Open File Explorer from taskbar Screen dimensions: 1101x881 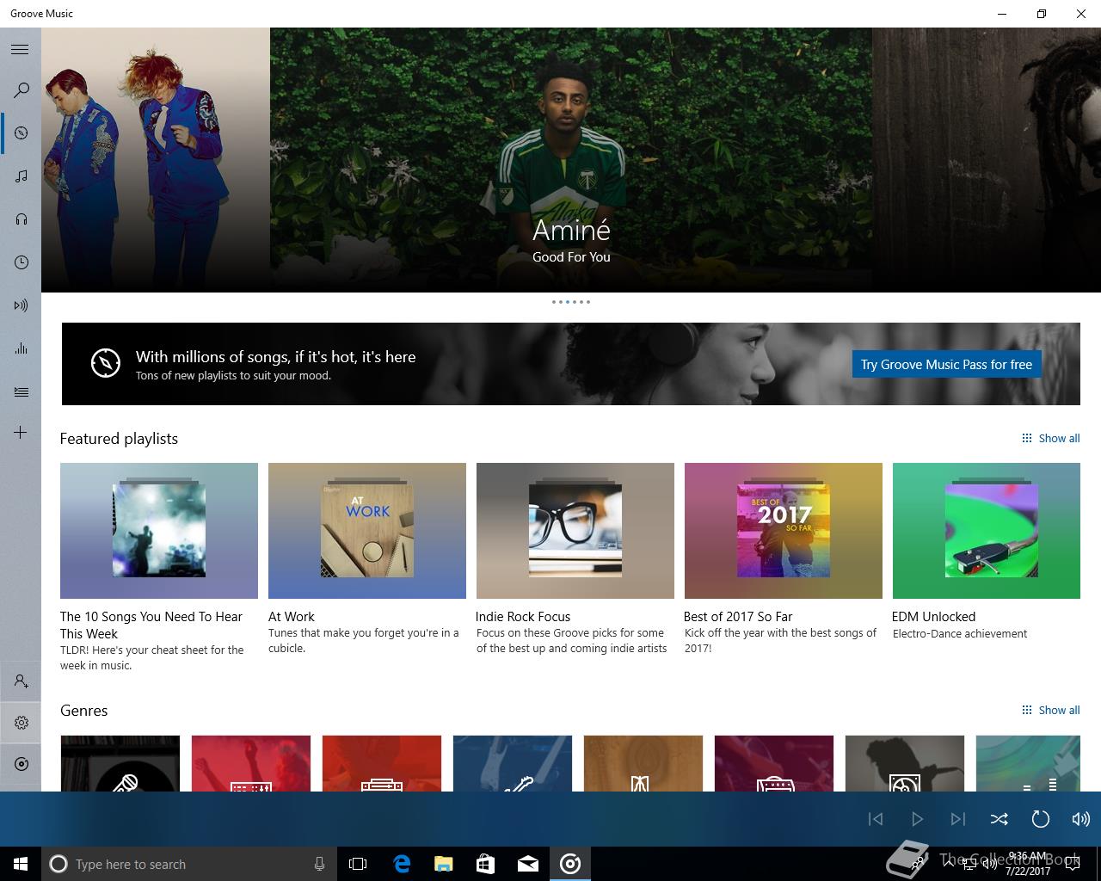(x=443, y=864)
